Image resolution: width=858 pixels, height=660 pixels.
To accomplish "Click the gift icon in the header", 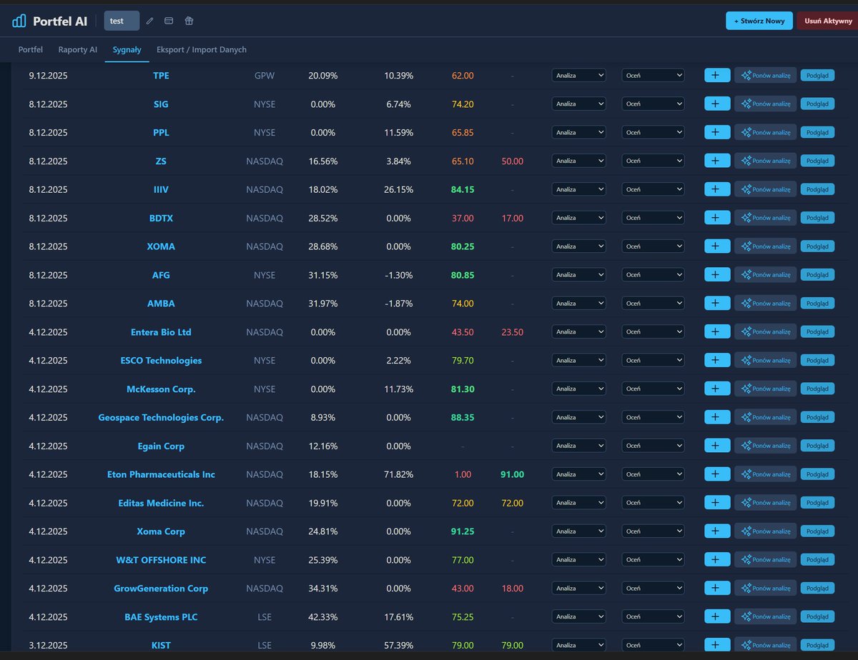I will click(x=189, y=21).
